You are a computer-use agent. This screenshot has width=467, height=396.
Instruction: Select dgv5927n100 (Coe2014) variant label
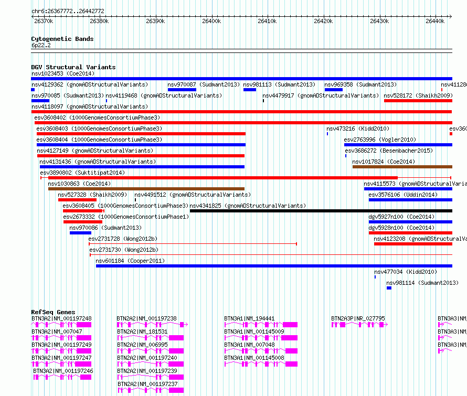401,217
